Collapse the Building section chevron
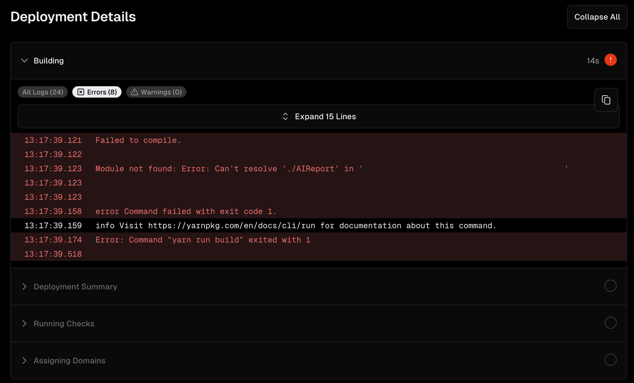 pyautogui.click(x=24, y=61)
